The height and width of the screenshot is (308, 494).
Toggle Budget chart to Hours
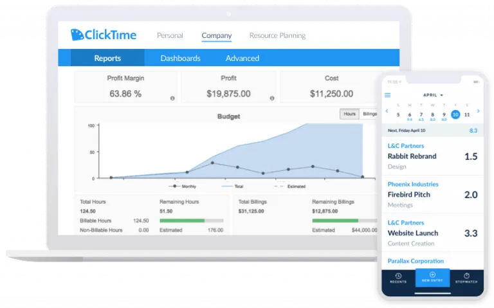point(349,114)
